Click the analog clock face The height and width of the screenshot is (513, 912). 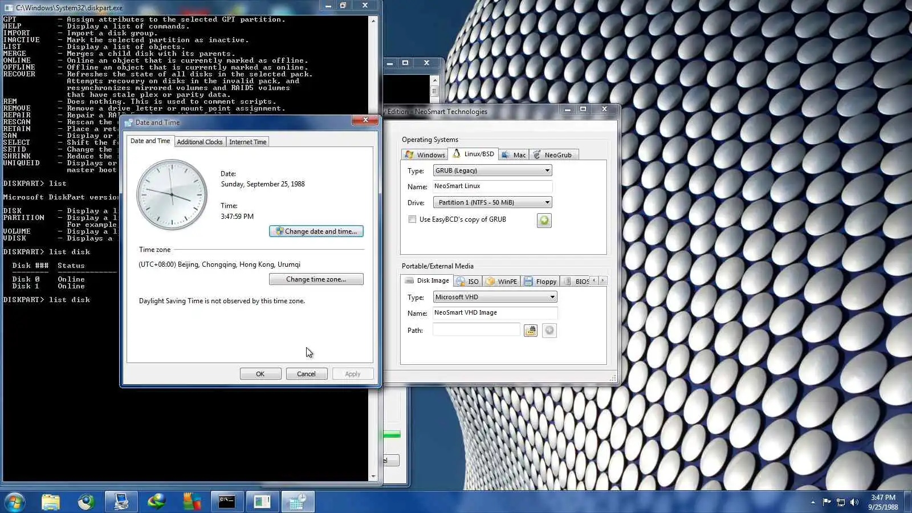click(172, 194)
